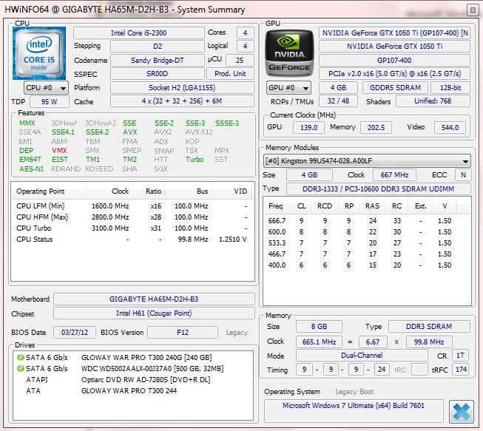Click the NVIDIA GeForce logo
Image resolution: width=483 pixels, height=431 pixels.
[290, 52]
